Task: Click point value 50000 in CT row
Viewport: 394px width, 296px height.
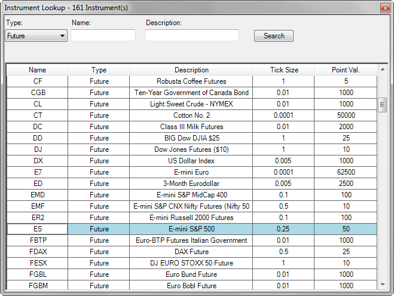Action: point(346,115)
